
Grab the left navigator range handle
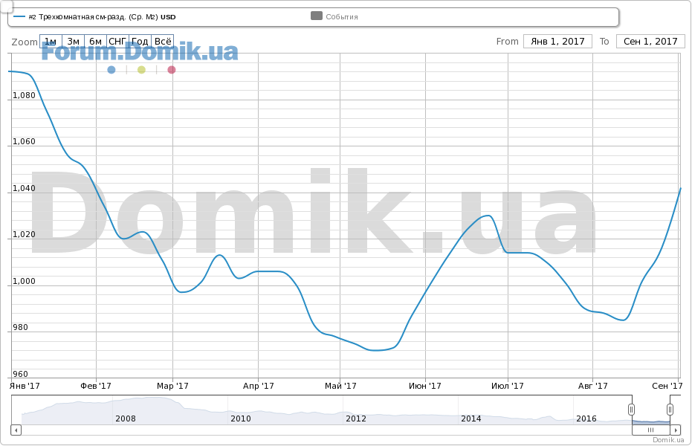coord(632,410)
